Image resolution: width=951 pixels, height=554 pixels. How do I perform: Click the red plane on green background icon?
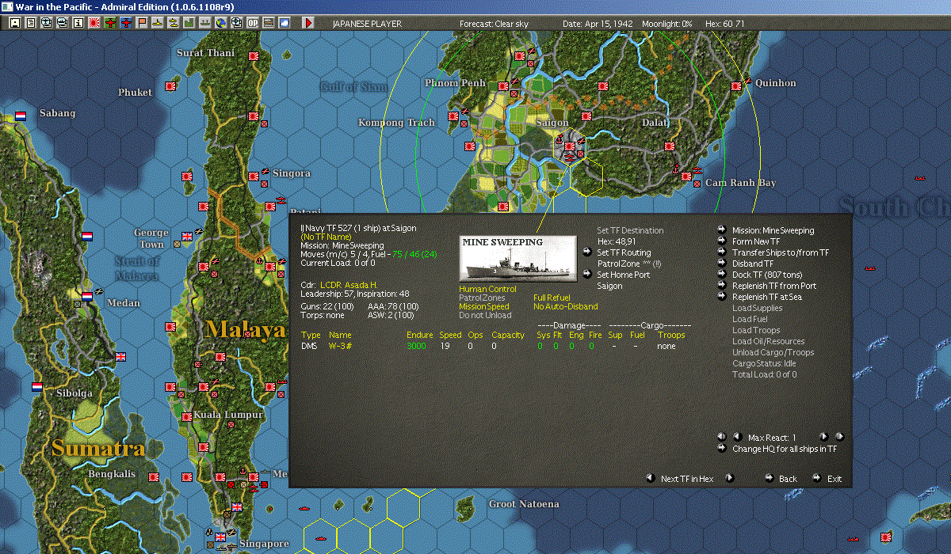point(109,23)
